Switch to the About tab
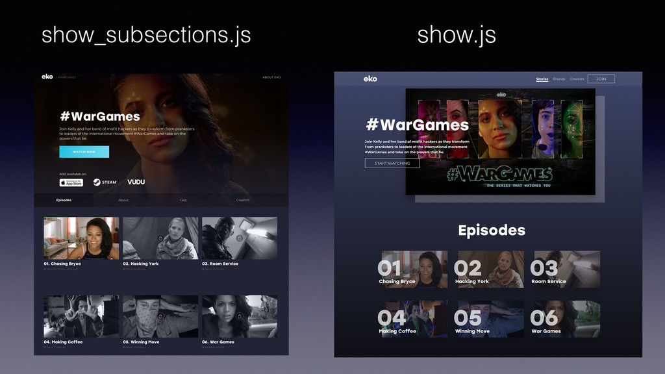The image size is (665, 374). (x=123, y=200)
